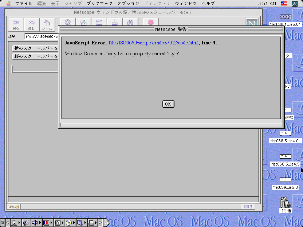Open the AppleTalk computer Control Strip module
The width and height of the screenshot is (303, 227).
pyautogui.click(x=15, y=223)
